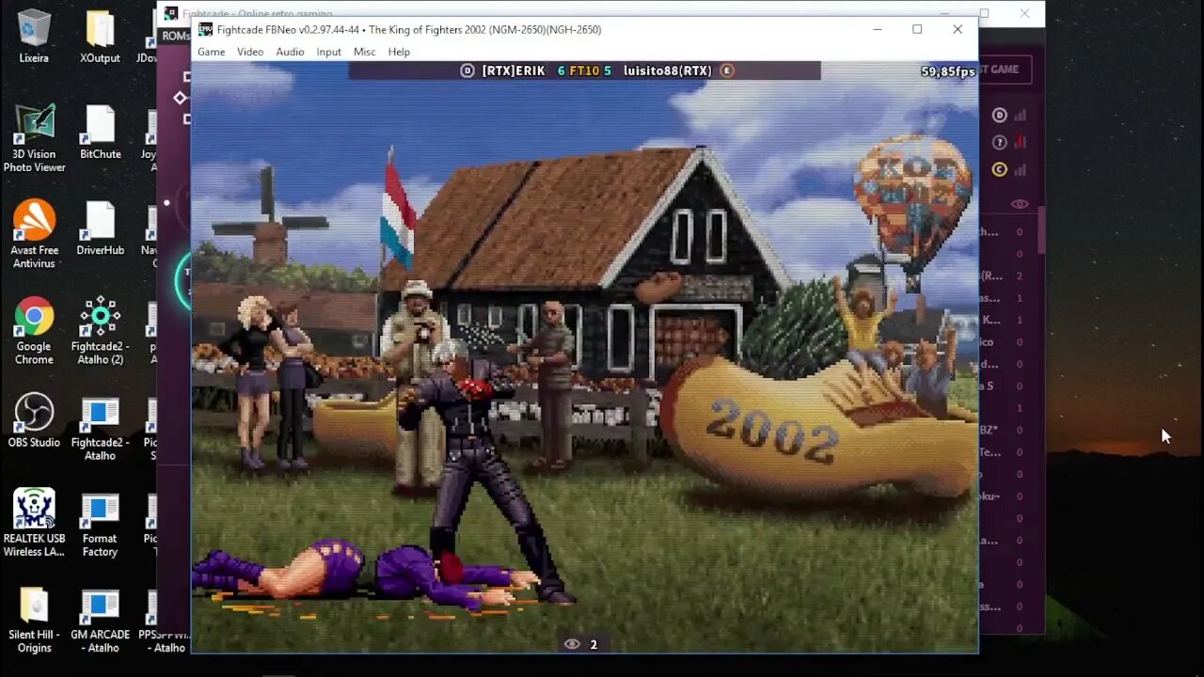Viewport: 1204px width, 677px height.
Task: Click the question mark rank icon
Action: (x=1000, y=143)
